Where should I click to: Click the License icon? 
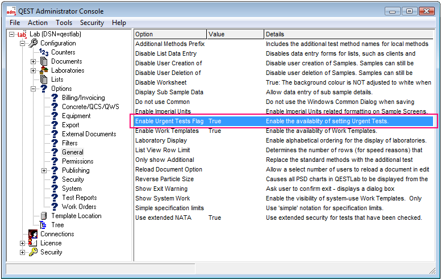(x=33, y=243)
